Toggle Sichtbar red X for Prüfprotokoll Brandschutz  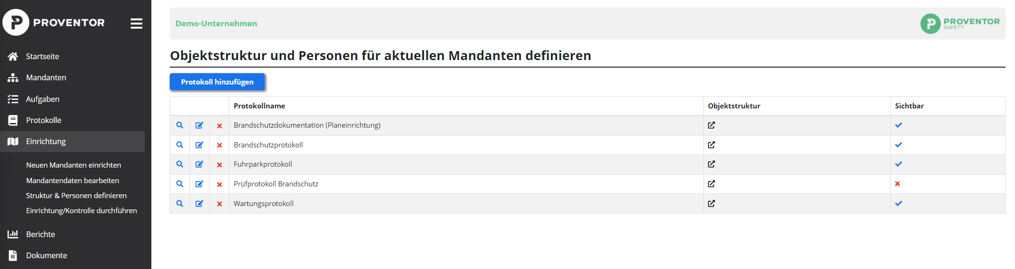(x=897, y=184)
